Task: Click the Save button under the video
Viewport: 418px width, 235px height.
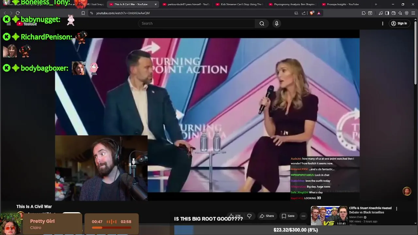Action: [288, 216]
